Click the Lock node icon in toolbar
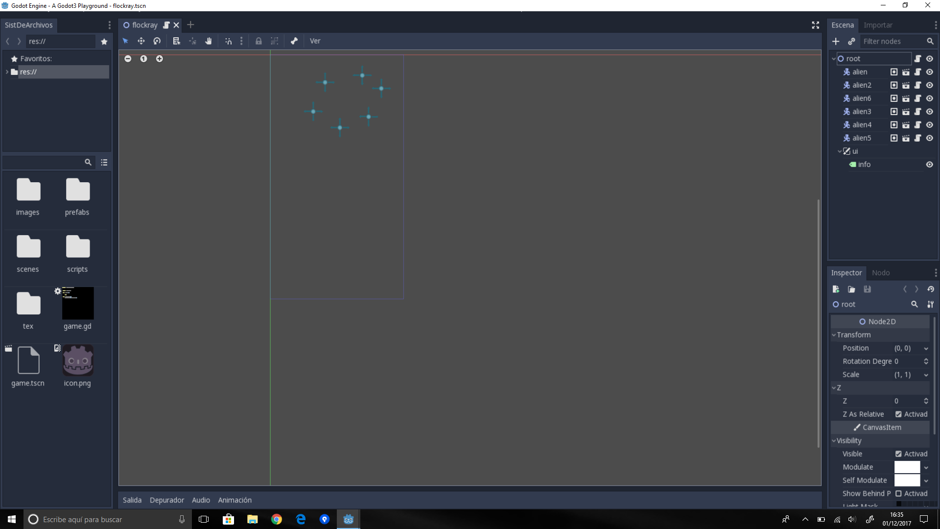This screenshot has width=940, height=529. tap(258, 41)
